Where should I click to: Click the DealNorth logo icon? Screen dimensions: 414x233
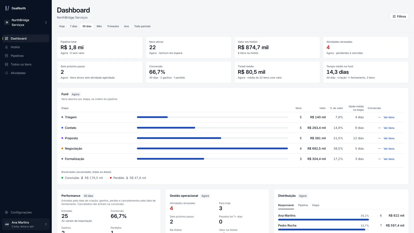pyautogui.click(x=7, y=8)
